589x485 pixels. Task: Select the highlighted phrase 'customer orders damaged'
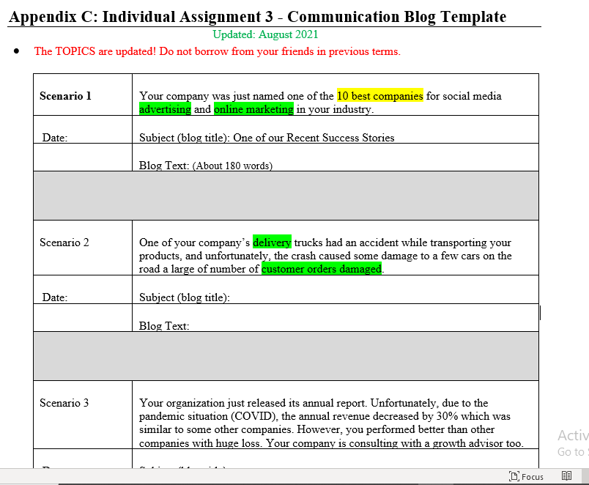[x=321, y=269]
